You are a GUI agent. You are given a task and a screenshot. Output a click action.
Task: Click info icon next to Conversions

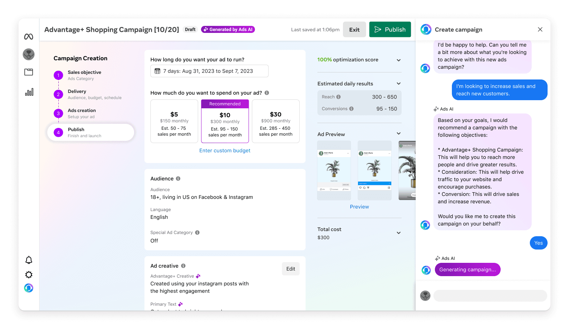[x=351, y=109]
